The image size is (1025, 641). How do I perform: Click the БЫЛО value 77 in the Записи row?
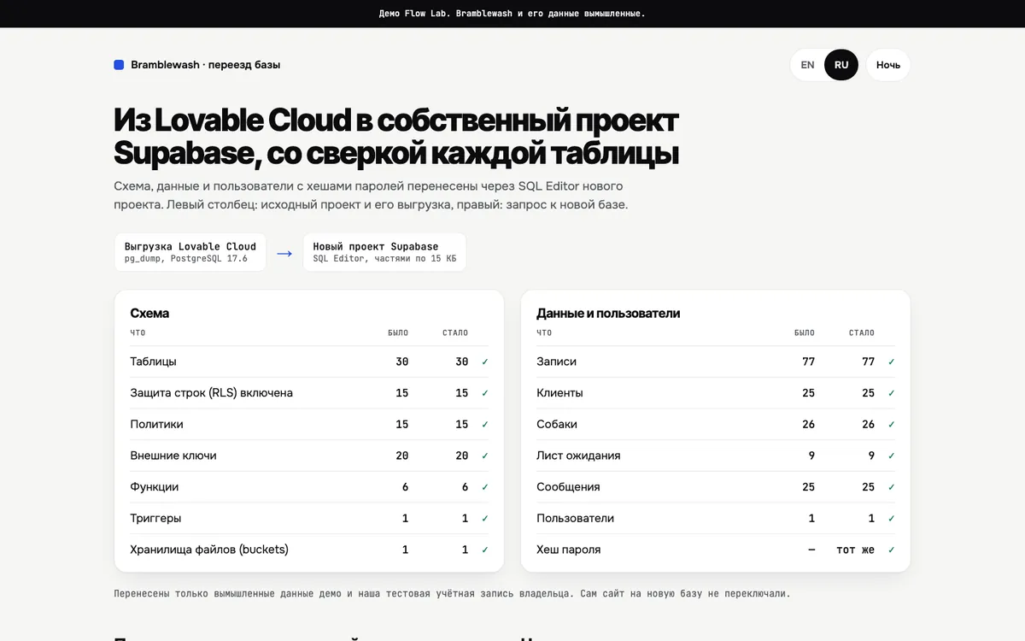[808, 362]
